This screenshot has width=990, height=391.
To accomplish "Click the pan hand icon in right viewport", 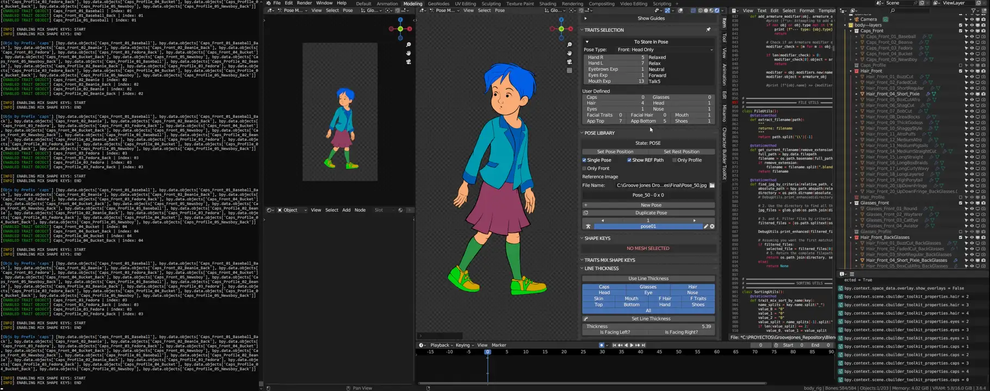I will point(570,53).
